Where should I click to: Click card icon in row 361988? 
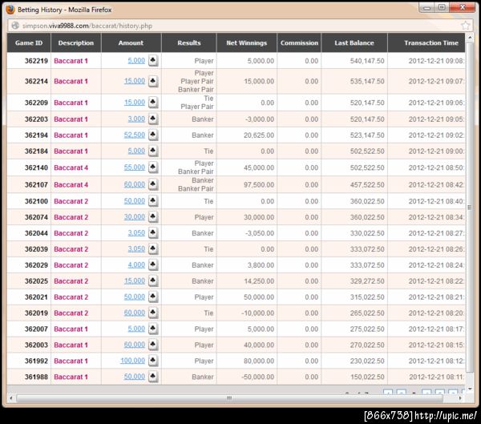(x=153, y=377)
